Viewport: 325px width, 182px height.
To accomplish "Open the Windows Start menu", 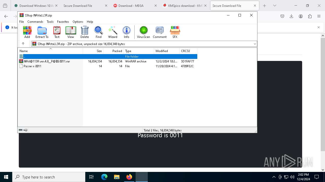I will point(6,177).
